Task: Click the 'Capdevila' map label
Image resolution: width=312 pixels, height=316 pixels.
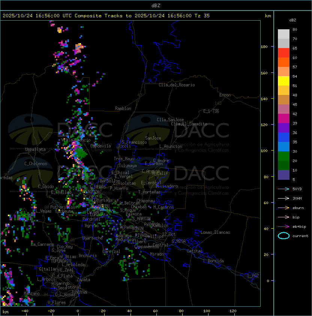Action: point(101,146)
